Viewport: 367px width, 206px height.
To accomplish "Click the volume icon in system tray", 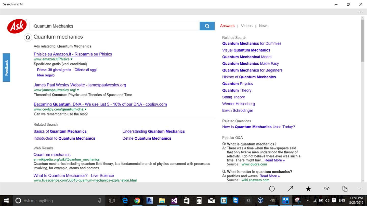I will 327,201.
